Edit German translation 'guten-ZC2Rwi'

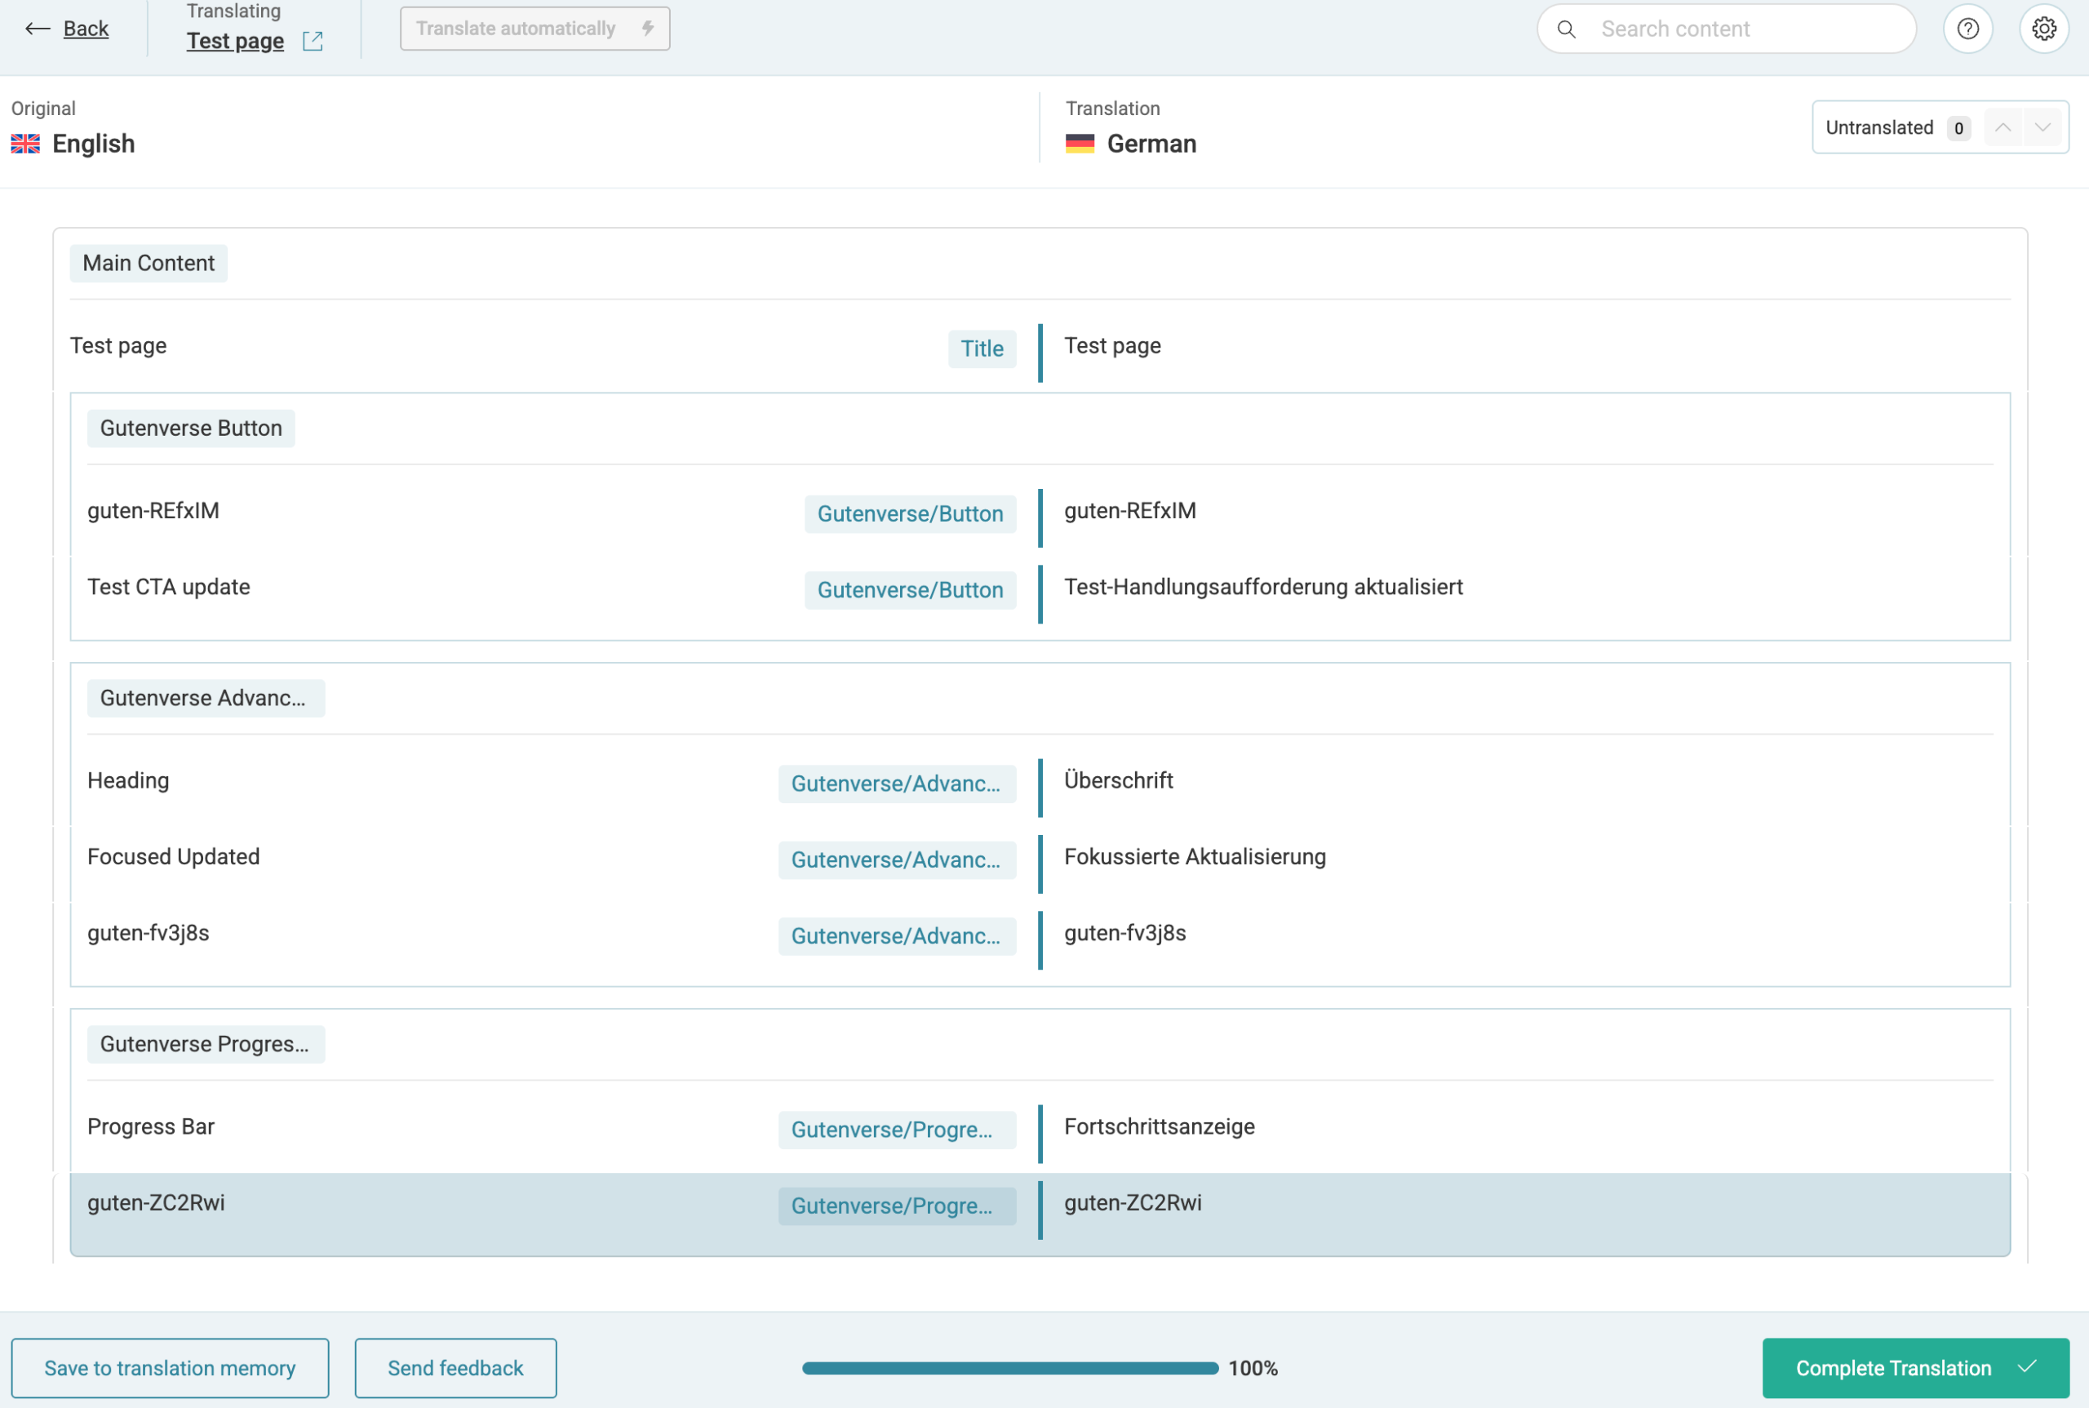(x=1132, y=1202)
